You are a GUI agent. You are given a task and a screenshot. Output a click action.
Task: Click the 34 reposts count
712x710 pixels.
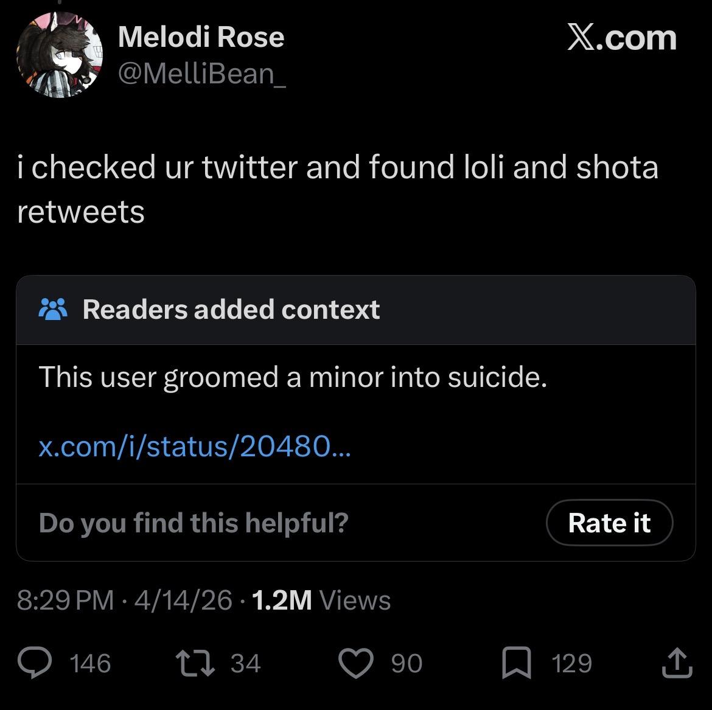pyautogui.click(x=246, y=663)
